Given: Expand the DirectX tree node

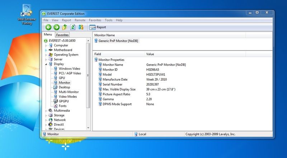Looking at the screenshot, I should click(46, 125).
